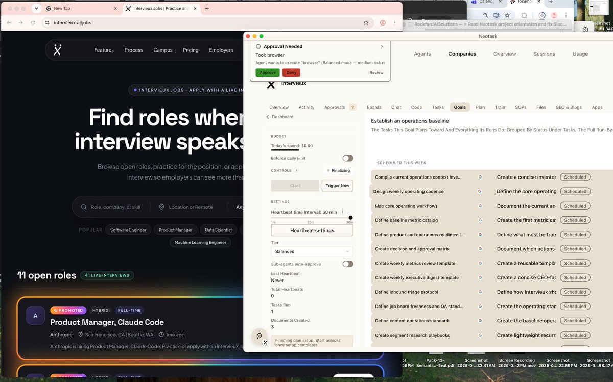The image size is (613, 382).
Task: Click the Intervieux X logo in site header
Action: [58, 50]
